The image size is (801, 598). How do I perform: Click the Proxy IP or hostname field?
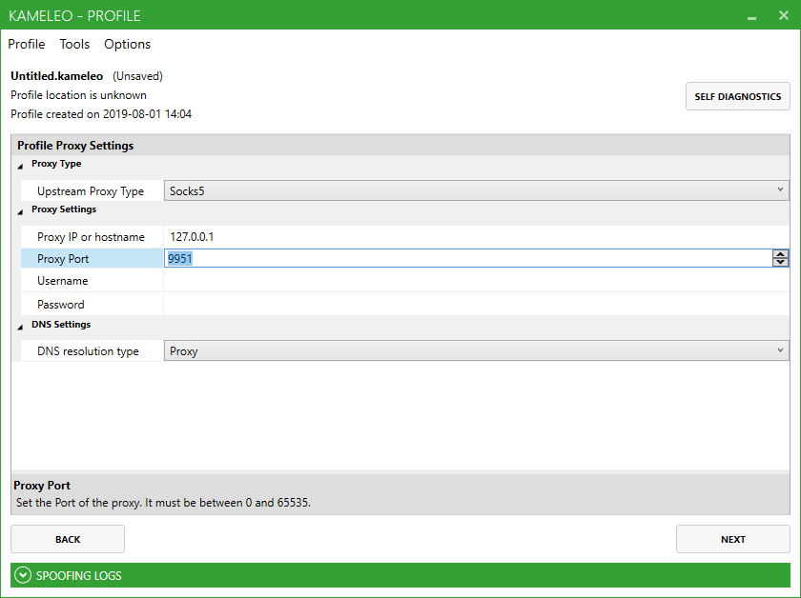pos(476,237)
